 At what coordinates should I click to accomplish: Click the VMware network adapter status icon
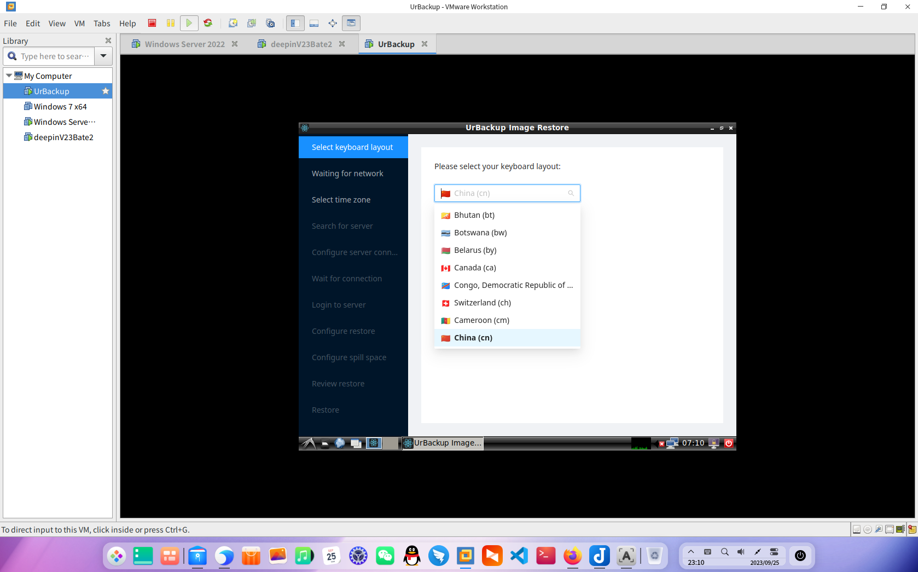[x=879, y=529]
